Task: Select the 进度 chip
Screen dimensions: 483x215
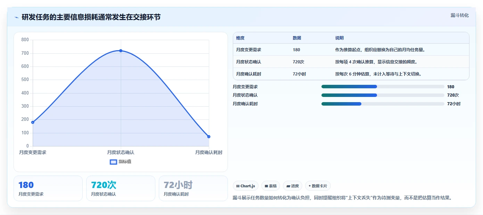Action: [x=293, y=186]
